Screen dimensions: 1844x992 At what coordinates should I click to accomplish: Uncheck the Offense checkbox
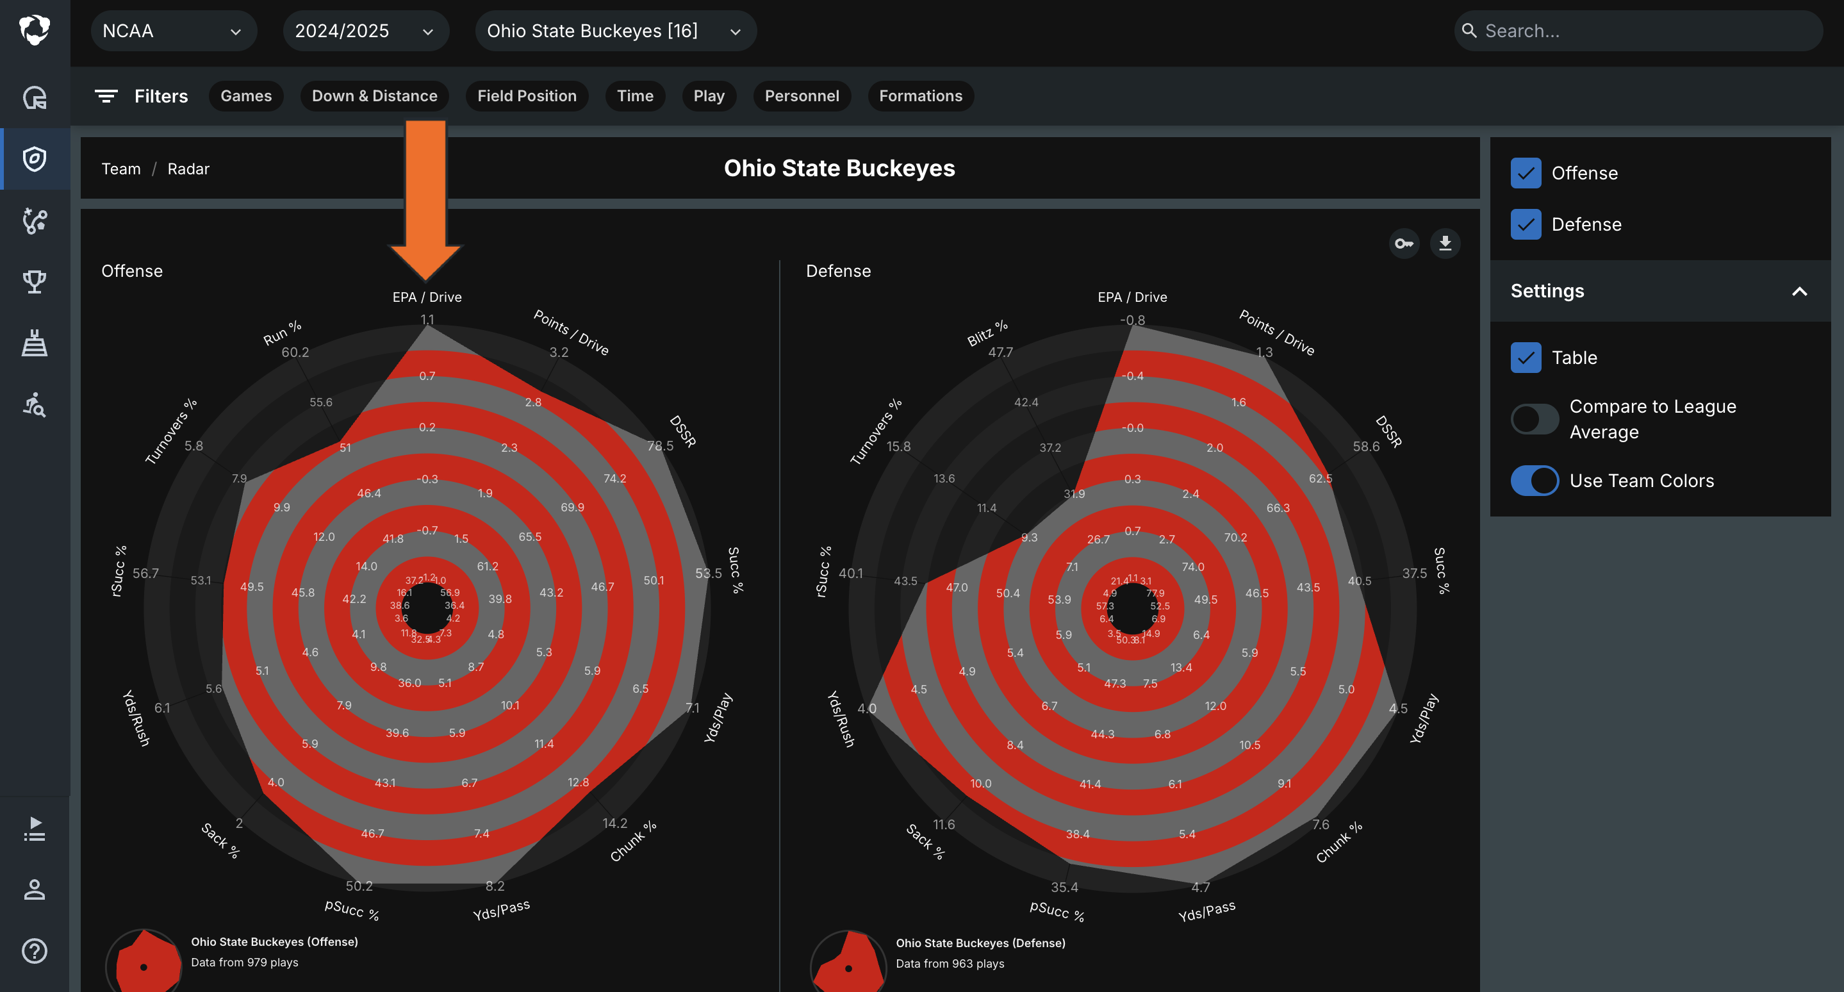1526,173
